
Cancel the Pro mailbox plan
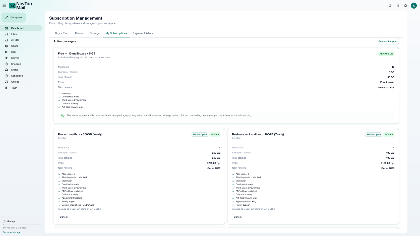point(64,217)
